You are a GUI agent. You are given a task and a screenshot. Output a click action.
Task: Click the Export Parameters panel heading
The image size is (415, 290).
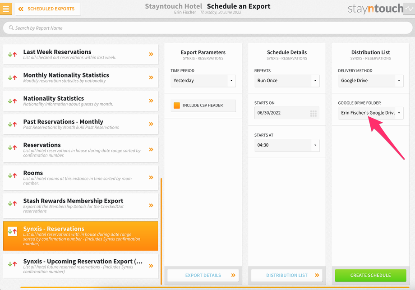click(x=203, y=52)
